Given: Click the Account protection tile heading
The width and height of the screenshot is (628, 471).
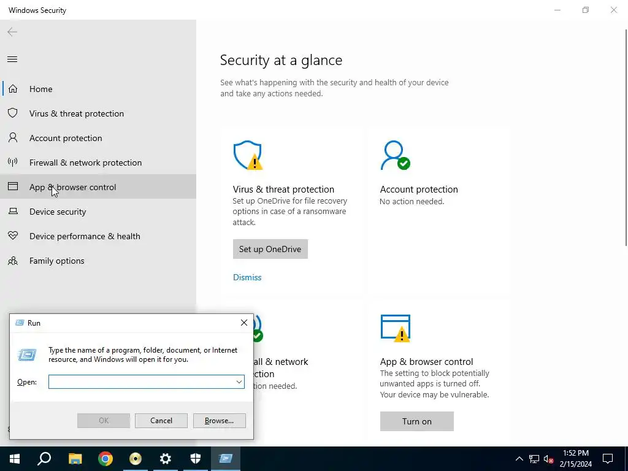Looking at the screenshot, I should 419,189.
